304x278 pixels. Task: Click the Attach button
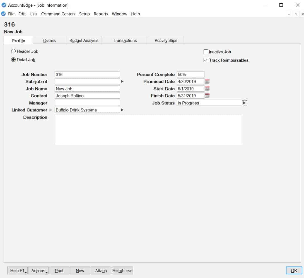[101, 271]
